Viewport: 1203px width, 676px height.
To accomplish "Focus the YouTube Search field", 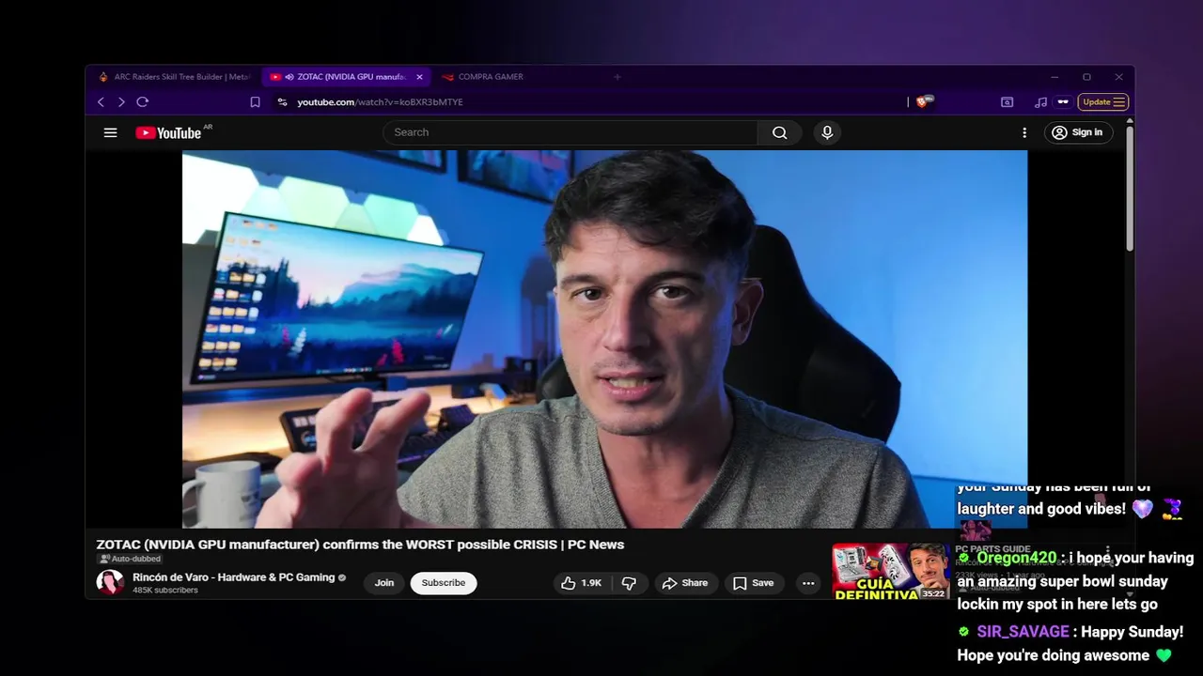I will coord(570,132).
